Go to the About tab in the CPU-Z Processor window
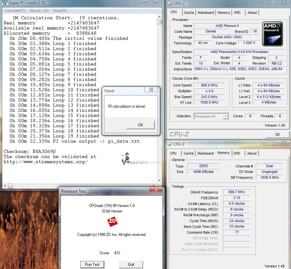This screenshot has height=269, width=291. (x=252, y=13)
